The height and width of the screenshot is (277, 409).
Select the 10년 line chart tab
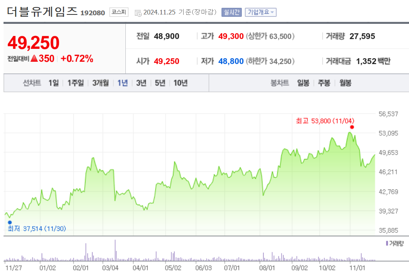tap(180, 83)
